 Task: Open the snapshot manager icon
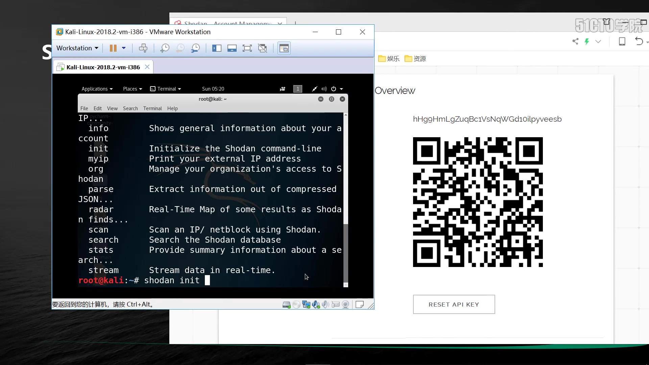click(195, 48)
